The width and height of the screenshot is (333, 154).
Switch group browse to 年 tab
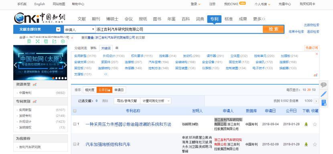coord(117,48)
